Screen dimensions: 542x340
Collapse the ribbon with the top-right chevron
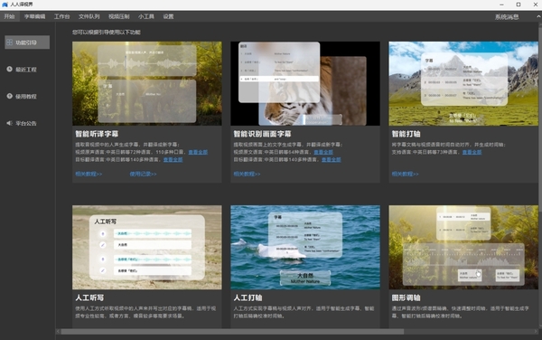[x=538, y=16]
